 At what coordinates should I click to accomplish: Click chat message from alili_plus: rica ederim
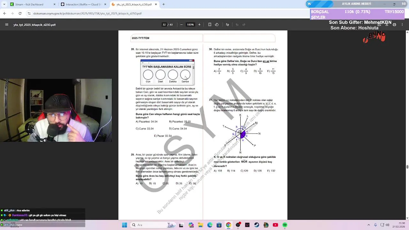[17, 211]
